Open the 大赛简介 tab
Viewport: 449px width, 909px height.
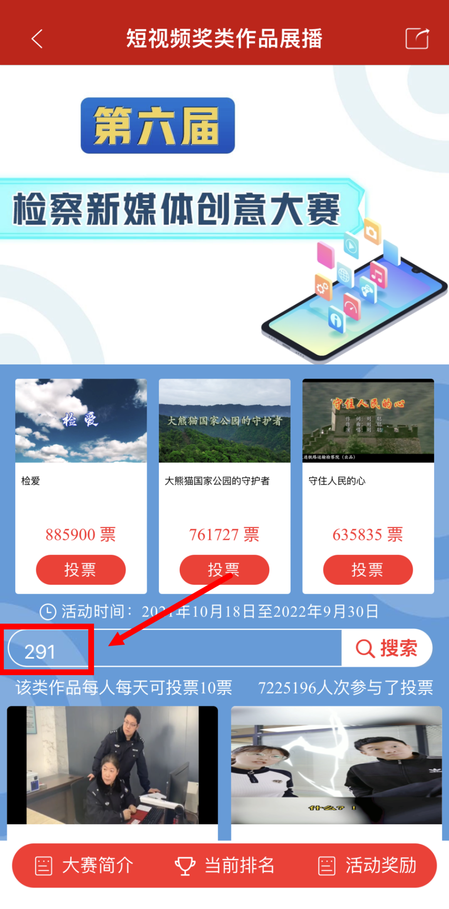tap(85, 866)
